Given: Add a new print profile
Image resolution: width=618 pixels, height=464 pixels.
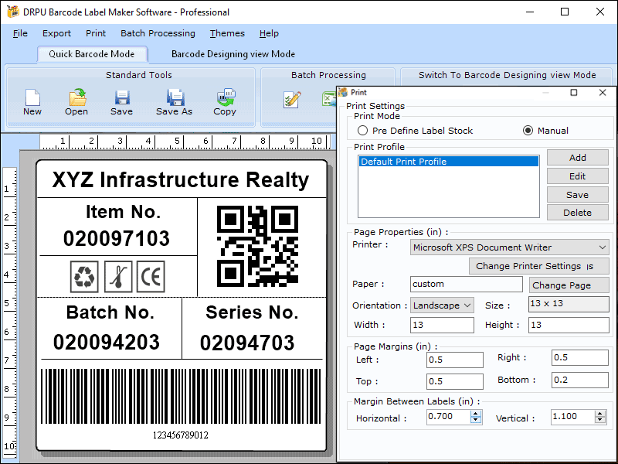Looking at the screenshot, I should pyautogui.click(x=577, y=157).
